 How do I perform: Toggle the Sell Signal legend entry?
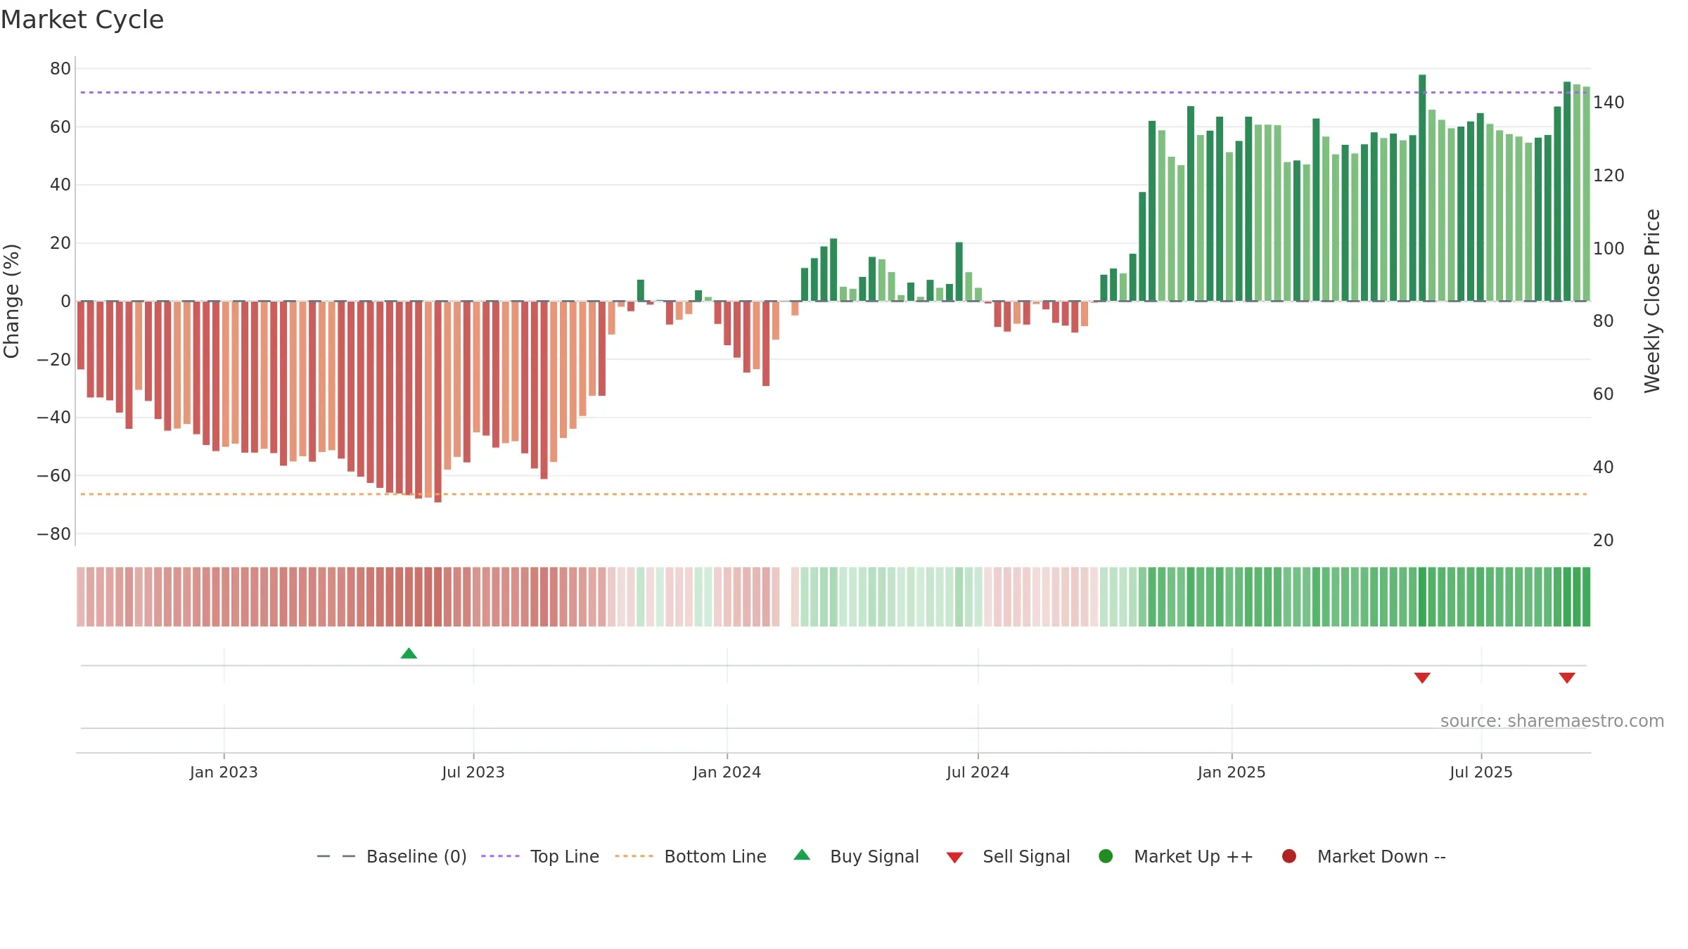[x=1008, y=856]
